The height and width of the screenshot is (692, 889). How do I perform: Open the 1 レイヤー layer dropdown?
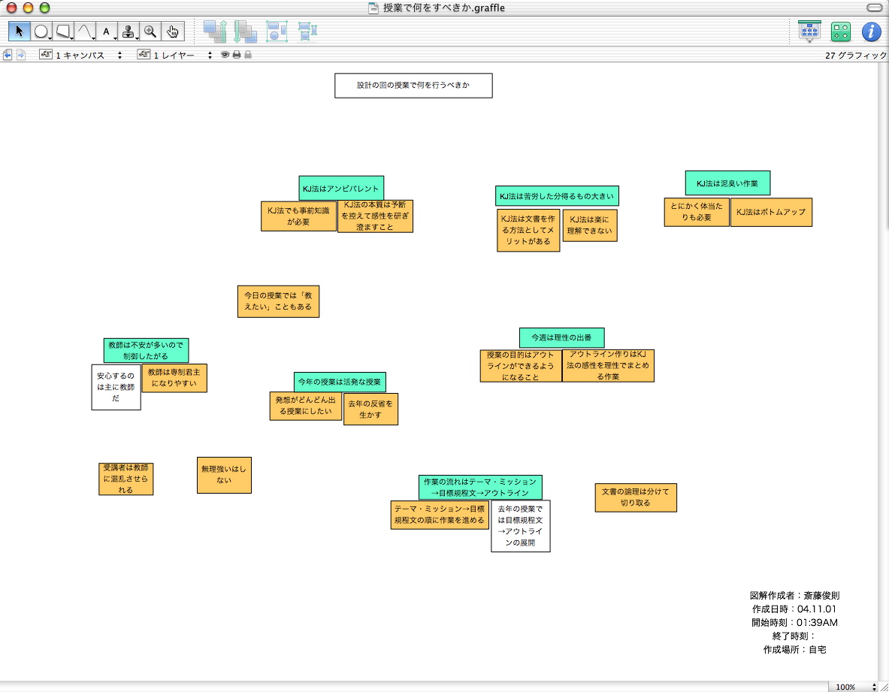click(x=175, y=55)
